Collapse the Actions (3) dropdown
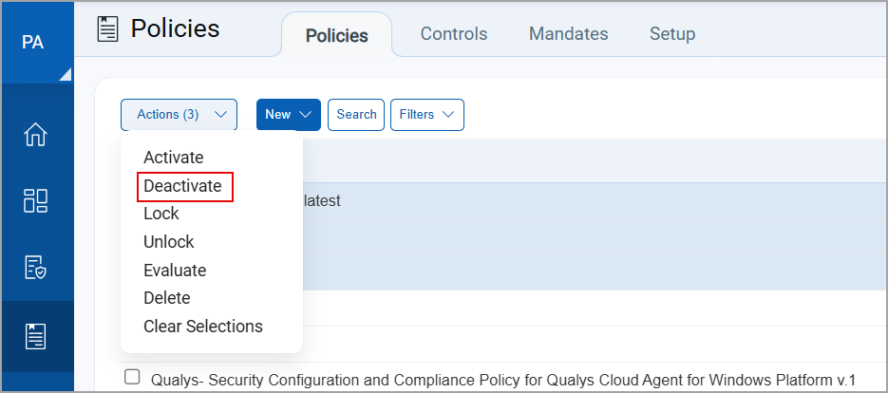This screenshot has height=393, width=888. pyautogui.click(x=179, y=115)
